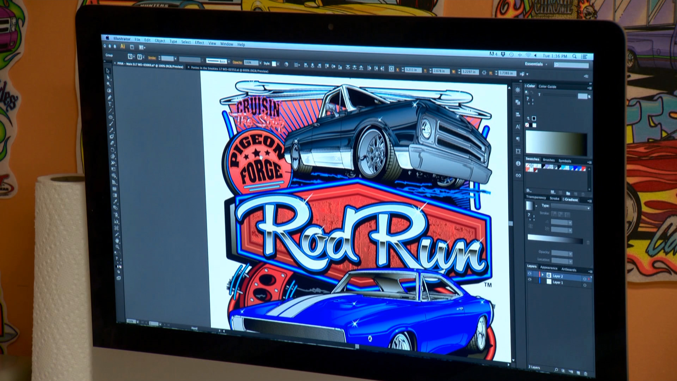Image resolution: width=677 pixels, height=381 pixels.
Task: Click the Color panel spectrum bar
Action: point(556,144)
